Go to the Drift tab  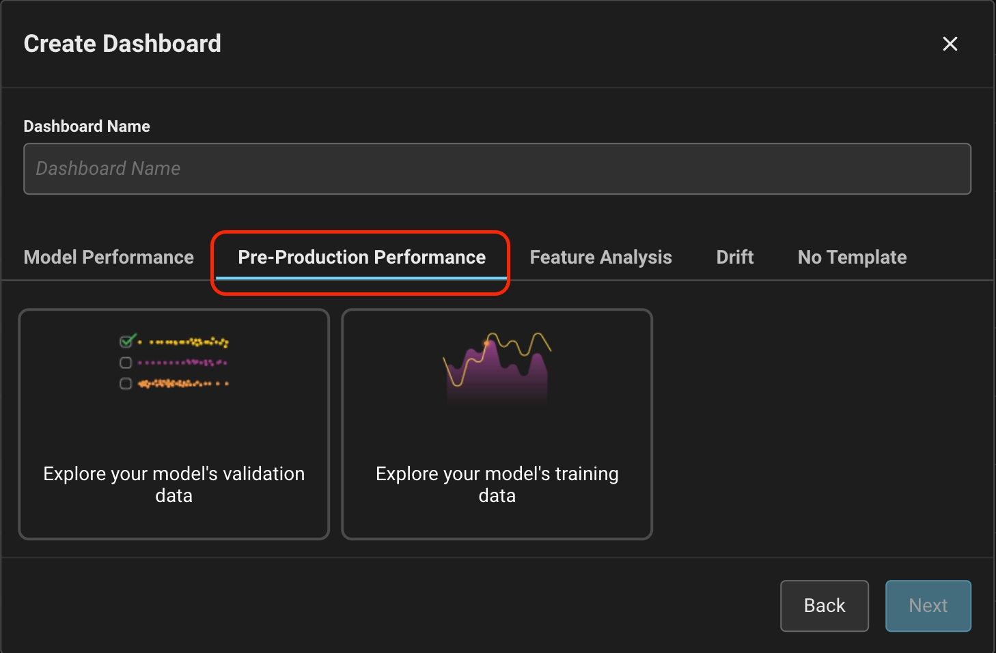pyautogui.click(x=734, y=258)
